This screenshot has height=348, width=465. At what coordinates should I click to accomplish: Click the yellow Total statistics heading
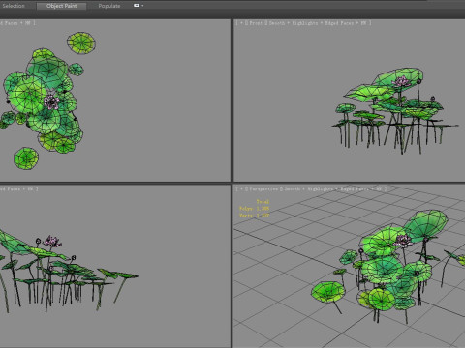click(x=263, y=202)
